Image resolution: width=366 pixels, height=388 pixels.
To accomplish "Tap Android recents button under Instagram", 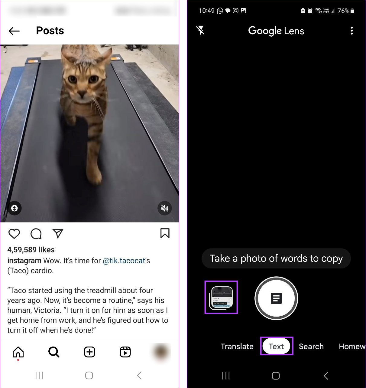I will 39,376.
